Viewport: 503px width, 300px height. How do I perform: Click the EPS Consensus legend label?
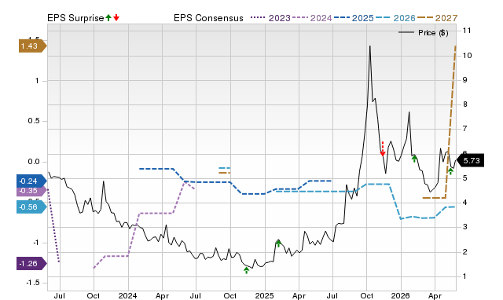tap(208, 18)
